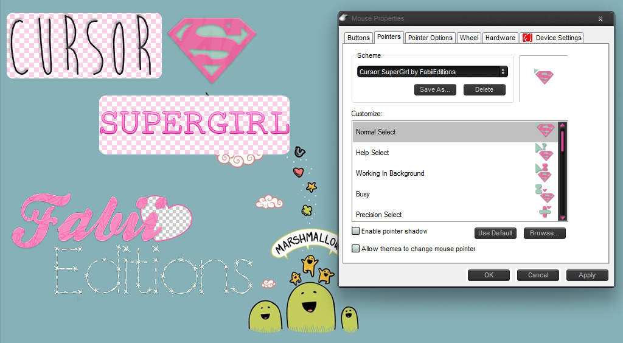The image size is (623, 343).
Task: Click the Precision Select cross cursor icon
Action: 545,212
